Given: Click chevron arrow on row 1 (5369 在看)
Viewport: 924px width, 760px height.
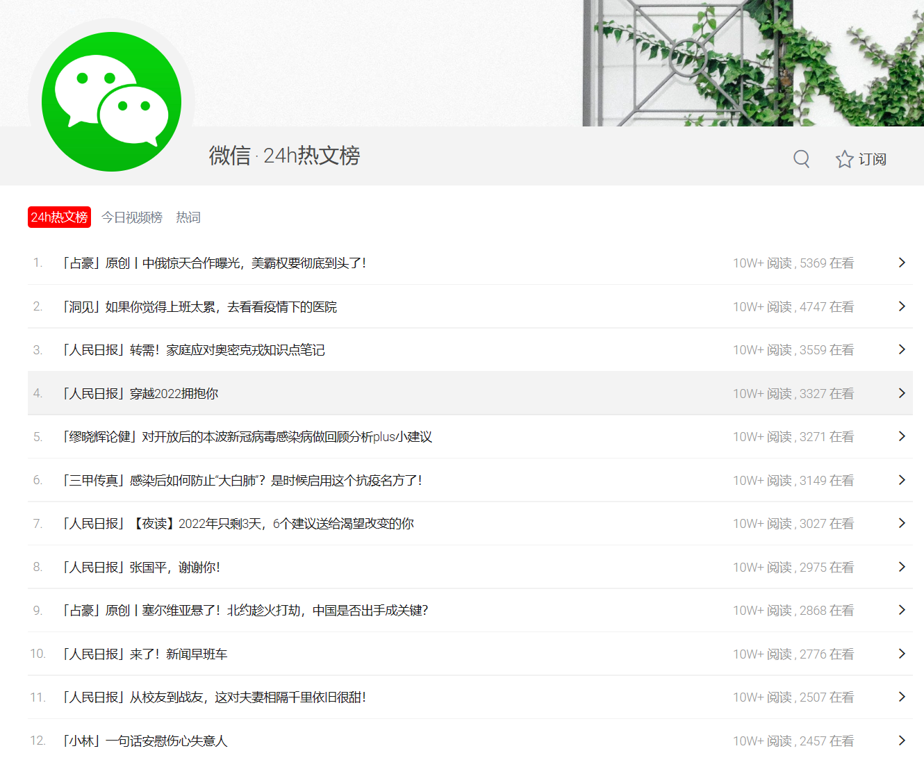Looking at the screenshot, I should point(902,263).
